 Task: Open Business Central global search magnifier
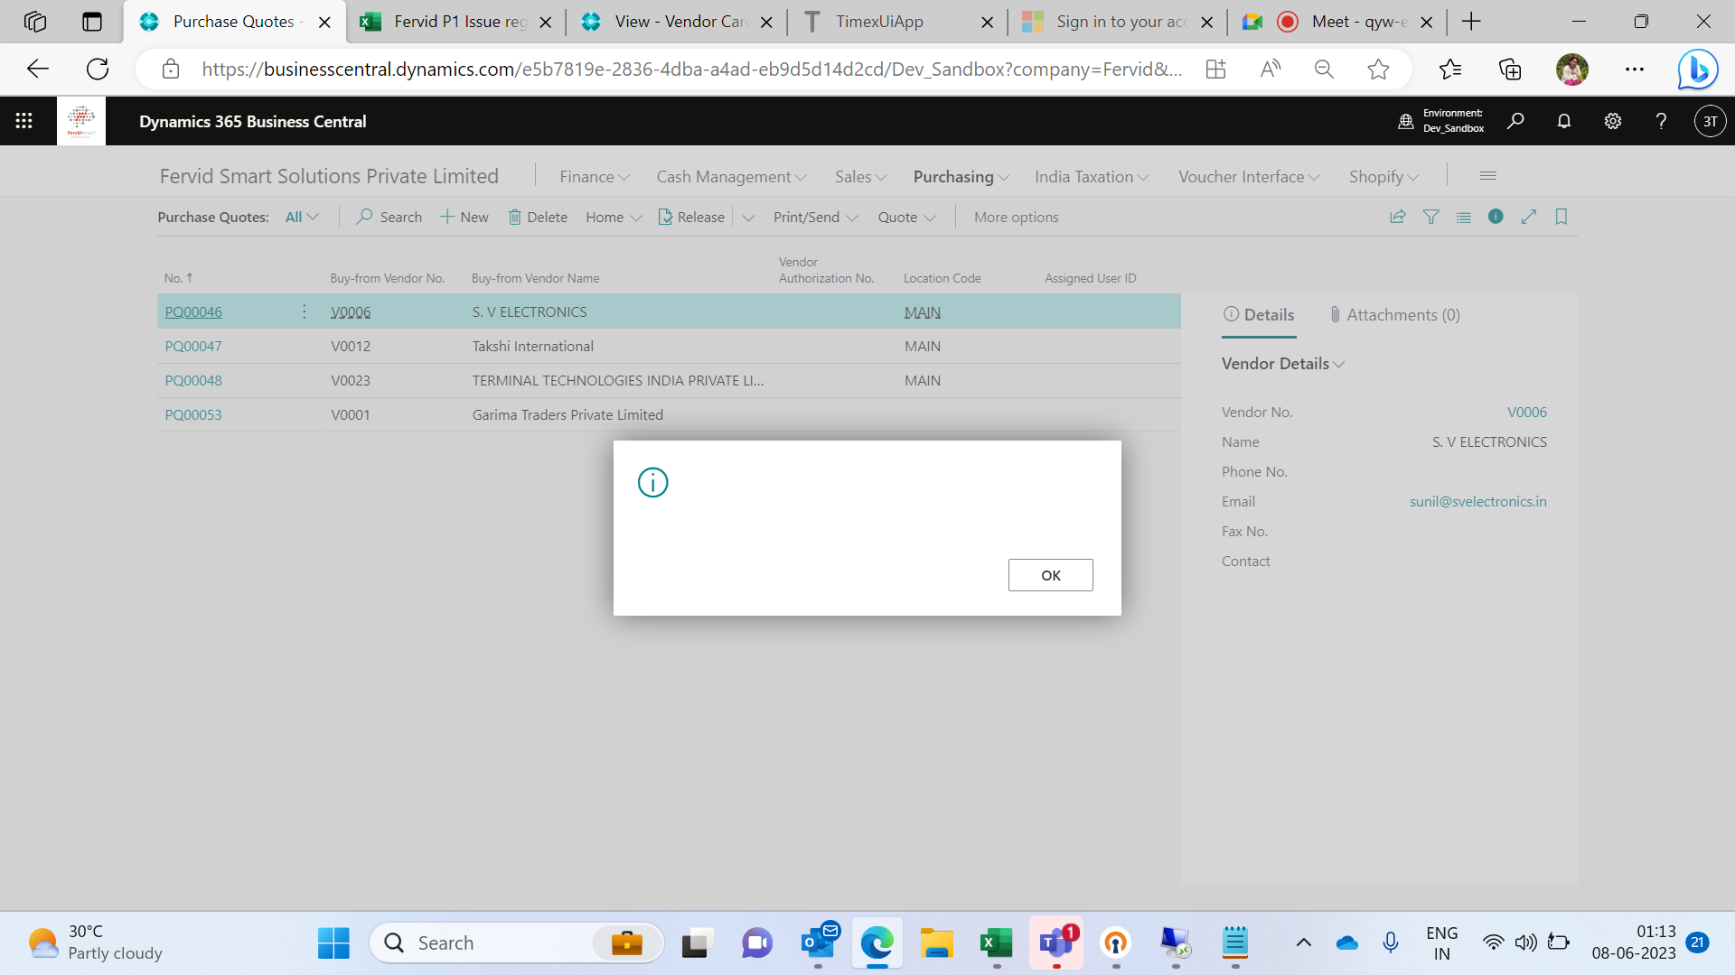1516,120
